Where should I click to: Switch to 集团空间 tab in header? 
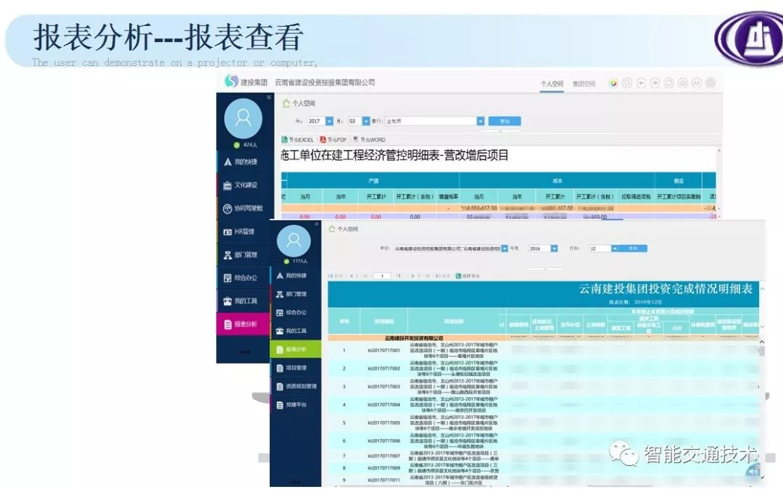pos(584,84)
